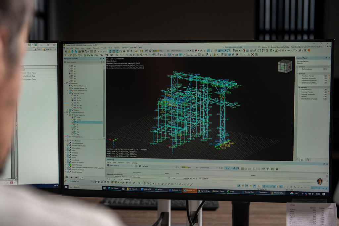Select the Global radio under Nodal Supports
Image resolution: width=339 pixels, height=226 pixels.
73,120
